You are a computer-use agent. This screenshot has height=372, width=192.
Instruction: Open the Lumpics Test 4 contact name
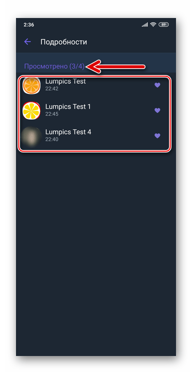tap(68, 132)
